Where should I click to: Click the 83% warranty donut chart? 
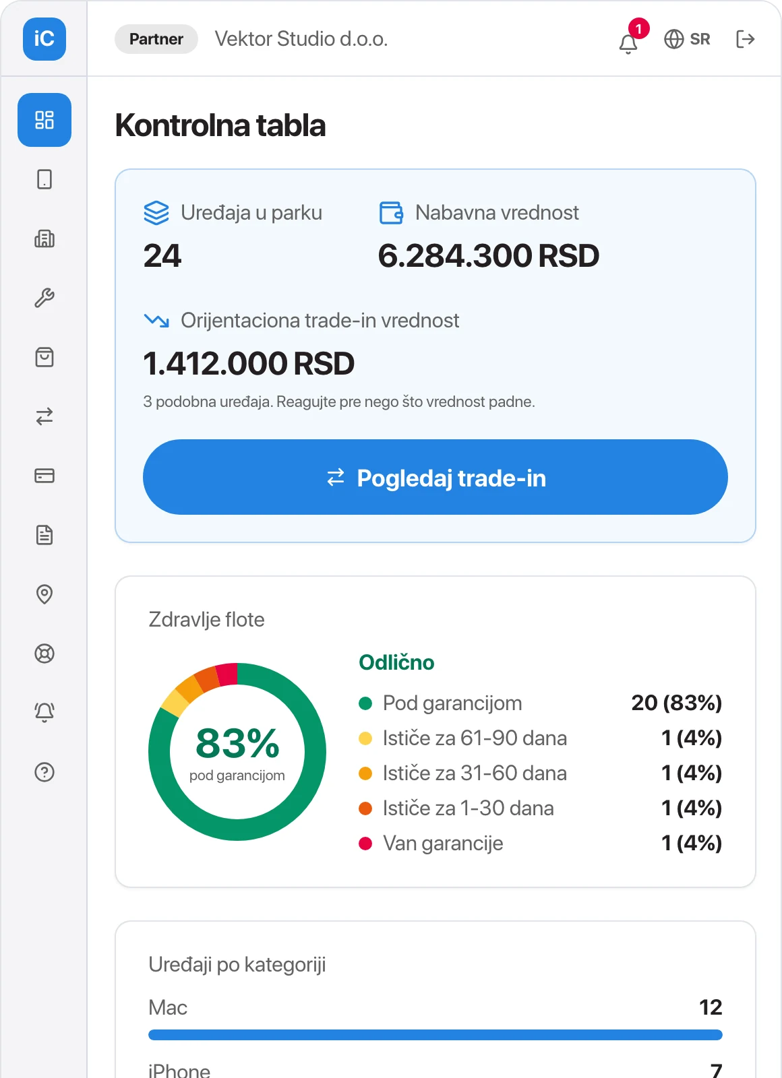[x=237, y=752]
